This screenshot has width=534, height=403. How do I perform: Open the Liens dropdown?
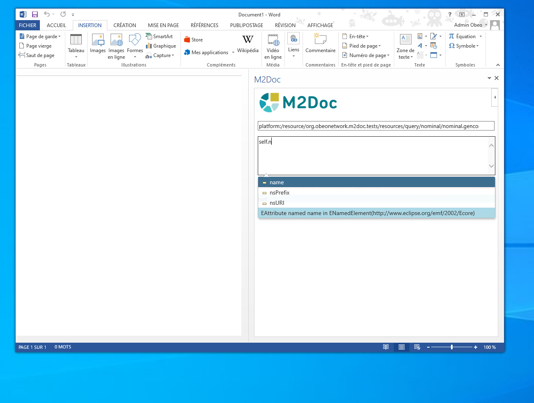294,46
